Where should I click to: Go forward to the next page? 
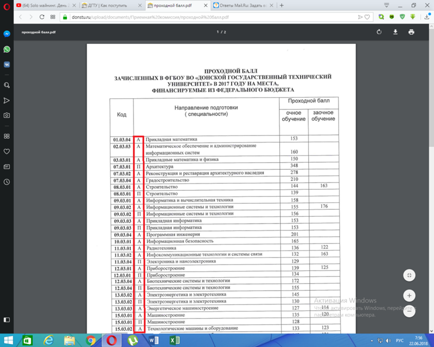pyautogui.click(x=31, y=17)
